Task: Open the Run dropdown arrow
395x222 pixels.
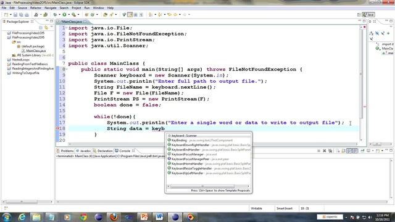Action: point(69,15)
